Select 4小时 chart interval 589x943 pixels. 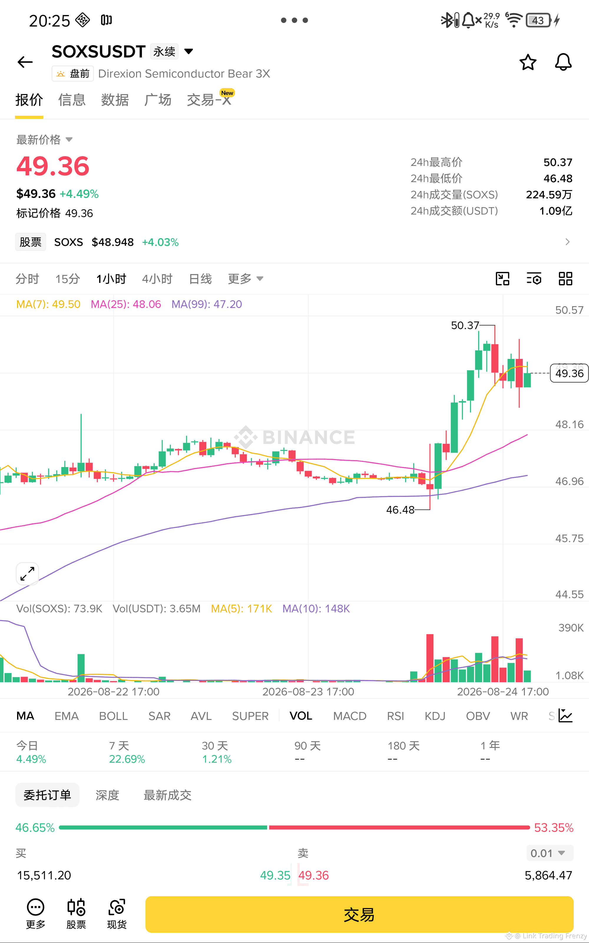pos(157,278)
